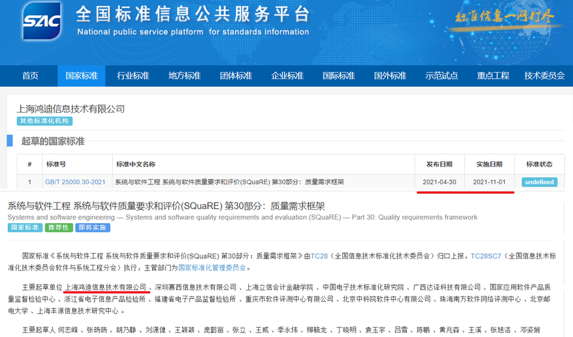Screen dimensions: 573x337
Task: Open the 地方标准 tab
Action: (185, 76)
